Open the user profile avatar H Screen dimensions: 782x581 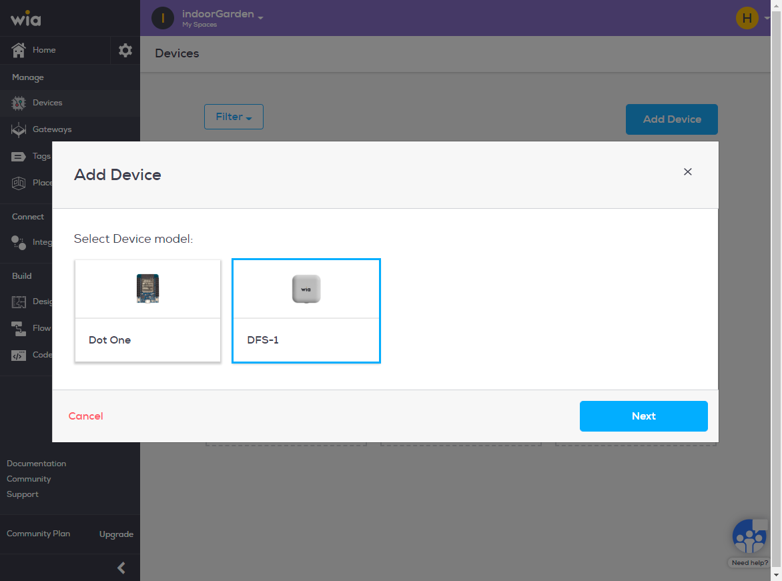click(x=747, y=18)
